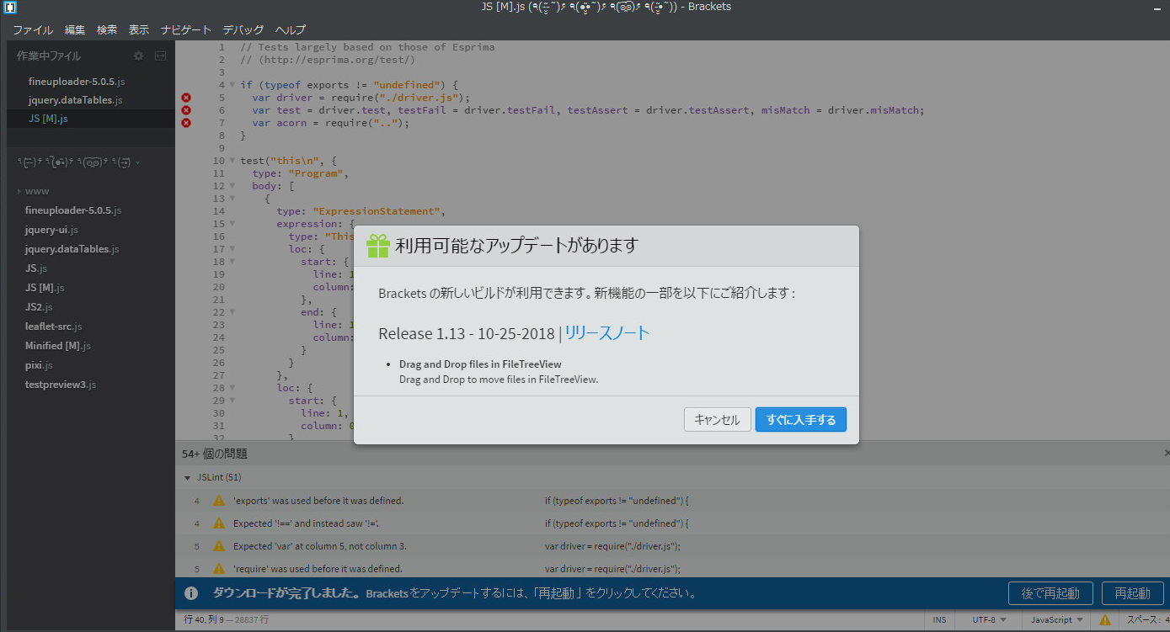Click the JSLint warning triangle in status bar
The height and width of the screenshot is (632, 1170).
tap(1106, 619)
